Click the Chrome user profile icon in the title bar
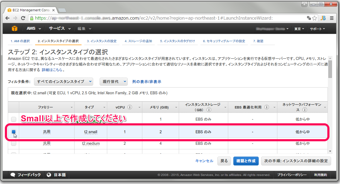The width and height of the screenshot is (340, 184). (304, 4)
